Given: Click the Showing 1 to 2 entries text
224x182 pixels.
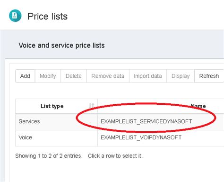Looking at the screenshot, I should tap(49, 156).
